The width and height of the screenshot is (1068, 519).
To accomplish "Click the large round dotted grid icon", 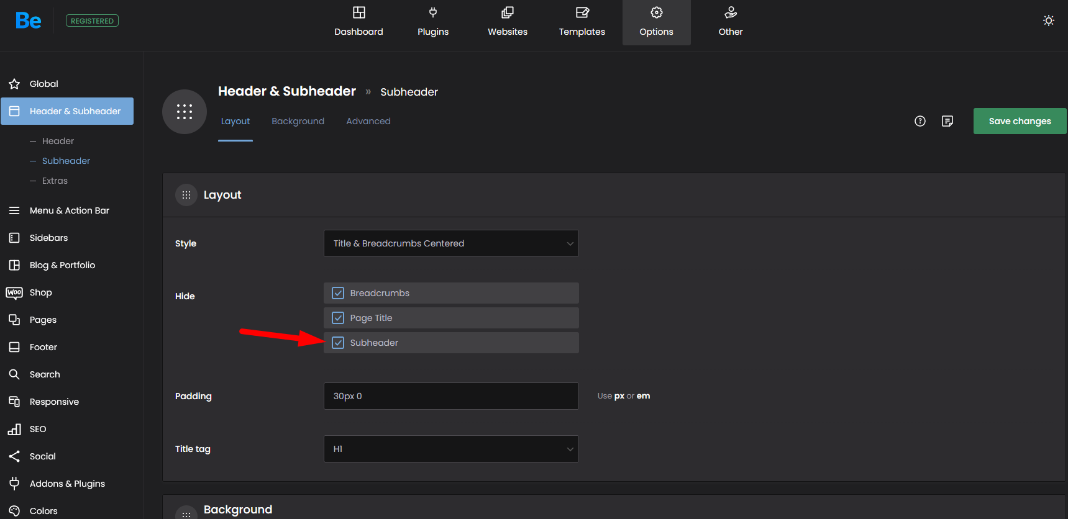I will pos(185,112).
